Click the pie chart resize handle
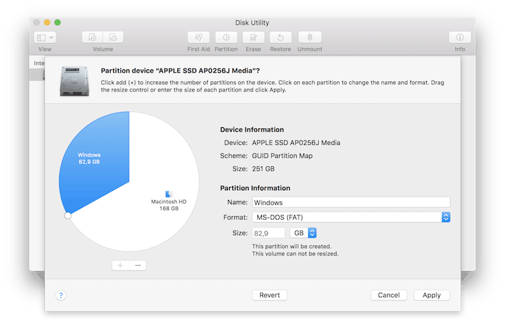The image size is (505, 322). 68,216
